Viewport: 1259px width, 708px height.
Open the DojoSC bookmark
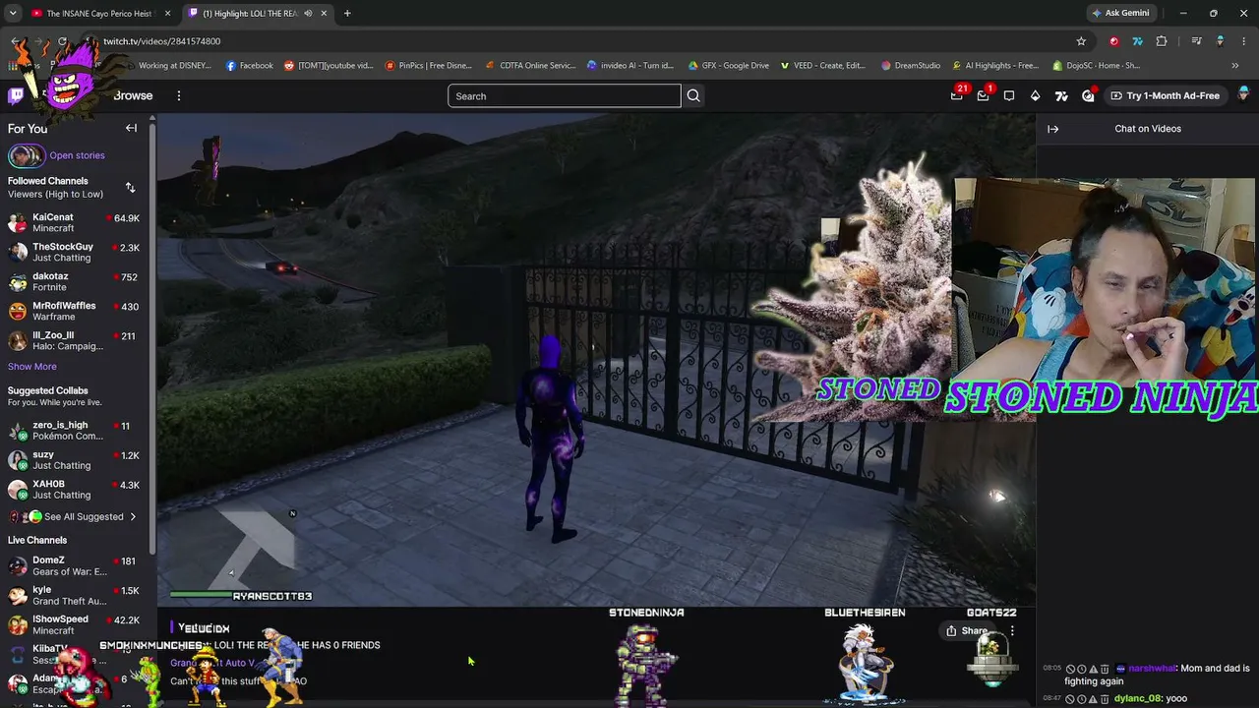[1096, 66]
